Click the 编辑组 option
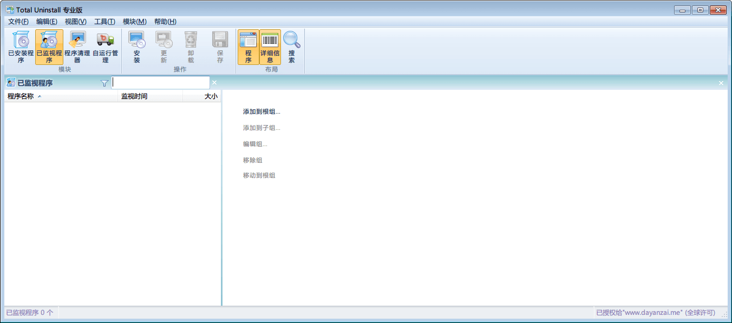The width and height of the screenshot is (732, 323). (x=256, y=143)
